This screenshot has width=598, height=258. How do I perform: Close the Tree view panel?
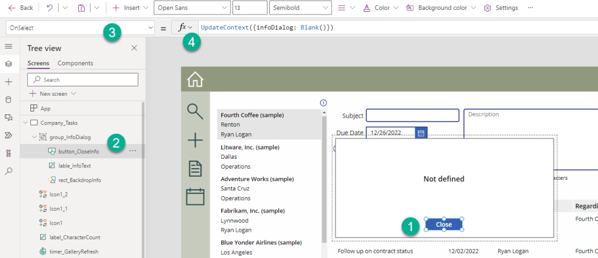click(x=134, y=48)
